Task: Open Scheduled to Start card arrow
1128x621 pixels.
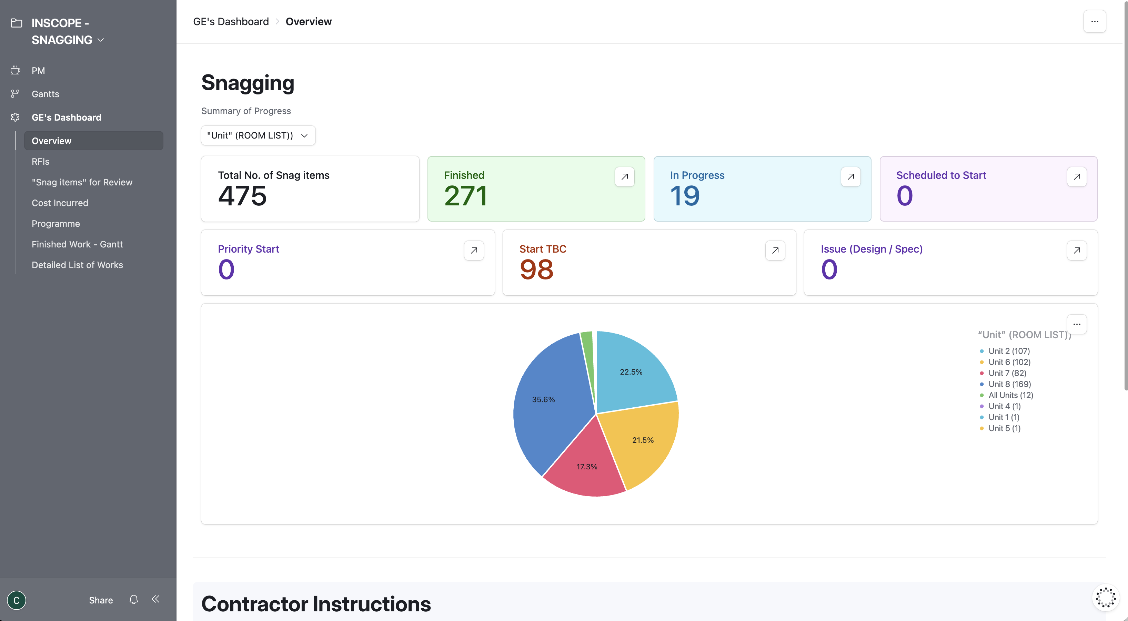Action: (1077, 177)
